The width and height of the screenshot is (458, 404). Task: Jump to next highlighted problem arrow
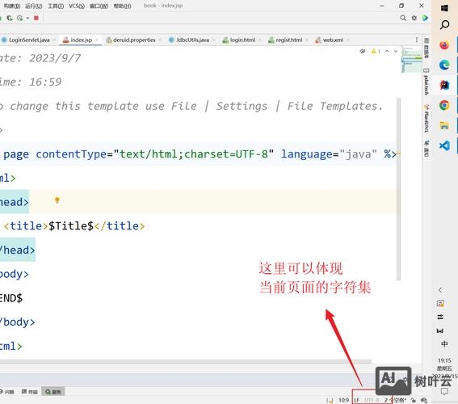tap(396, 51)
